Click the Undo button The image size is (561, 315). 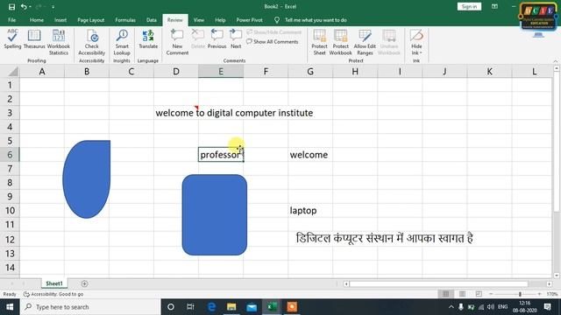pos(24,7)
